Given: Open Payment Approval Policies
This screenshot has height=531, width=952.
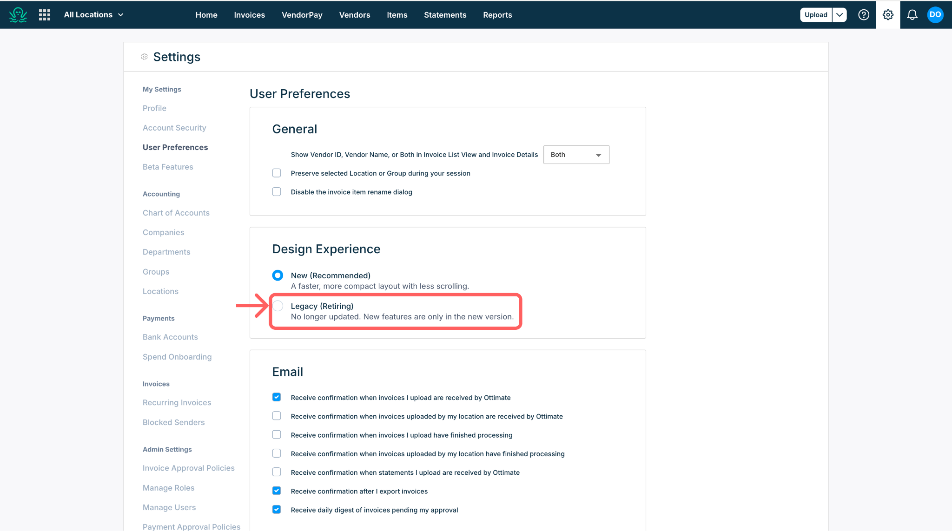Looking at the screenshot, I should point(192,526).
